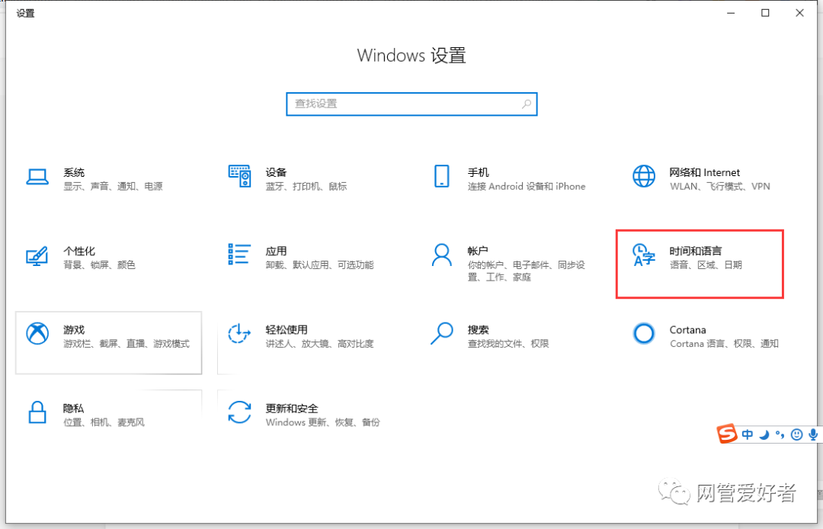Viewport: 823px width, 529px height.
Task: Select 帐户 settings title
Action: click(x=478, y=251)
